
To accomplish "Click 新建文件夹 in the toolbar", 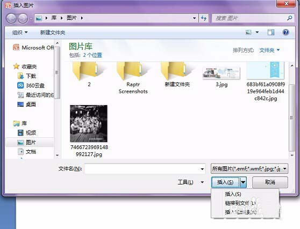I will pyautogui.click(x=53, y=33).
